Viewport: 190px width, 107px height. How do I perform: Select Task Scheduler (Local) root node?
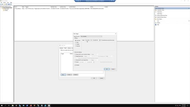6,6
